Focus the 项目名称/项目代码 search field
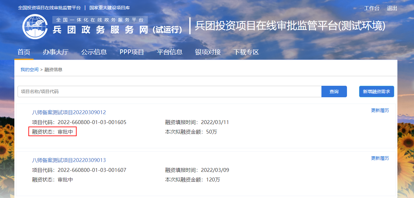Image resolution: width=414 pixels, height=198 pixels. coord(169,92)
